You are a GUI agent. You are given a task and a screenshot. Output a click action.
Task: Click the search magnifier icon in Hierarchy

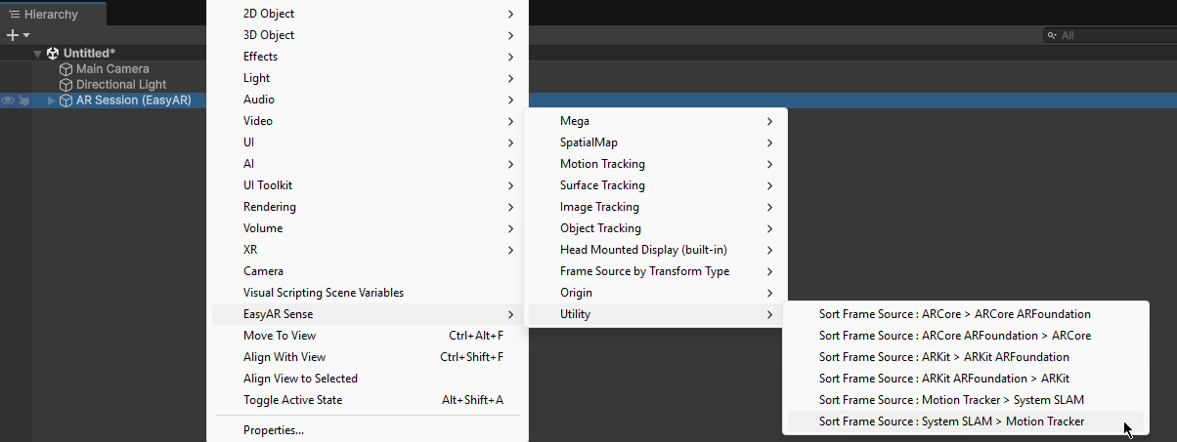(1053, 35)
